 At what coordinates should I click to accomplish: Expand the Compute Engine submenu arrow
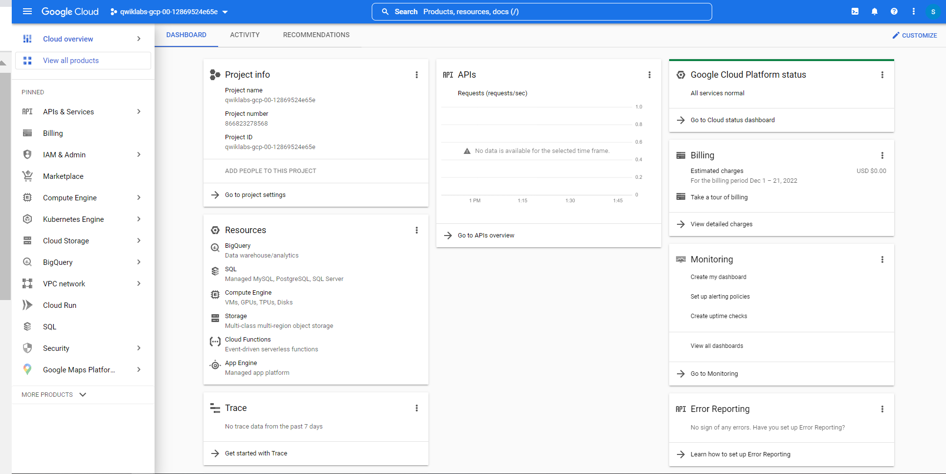click(139, 197)
